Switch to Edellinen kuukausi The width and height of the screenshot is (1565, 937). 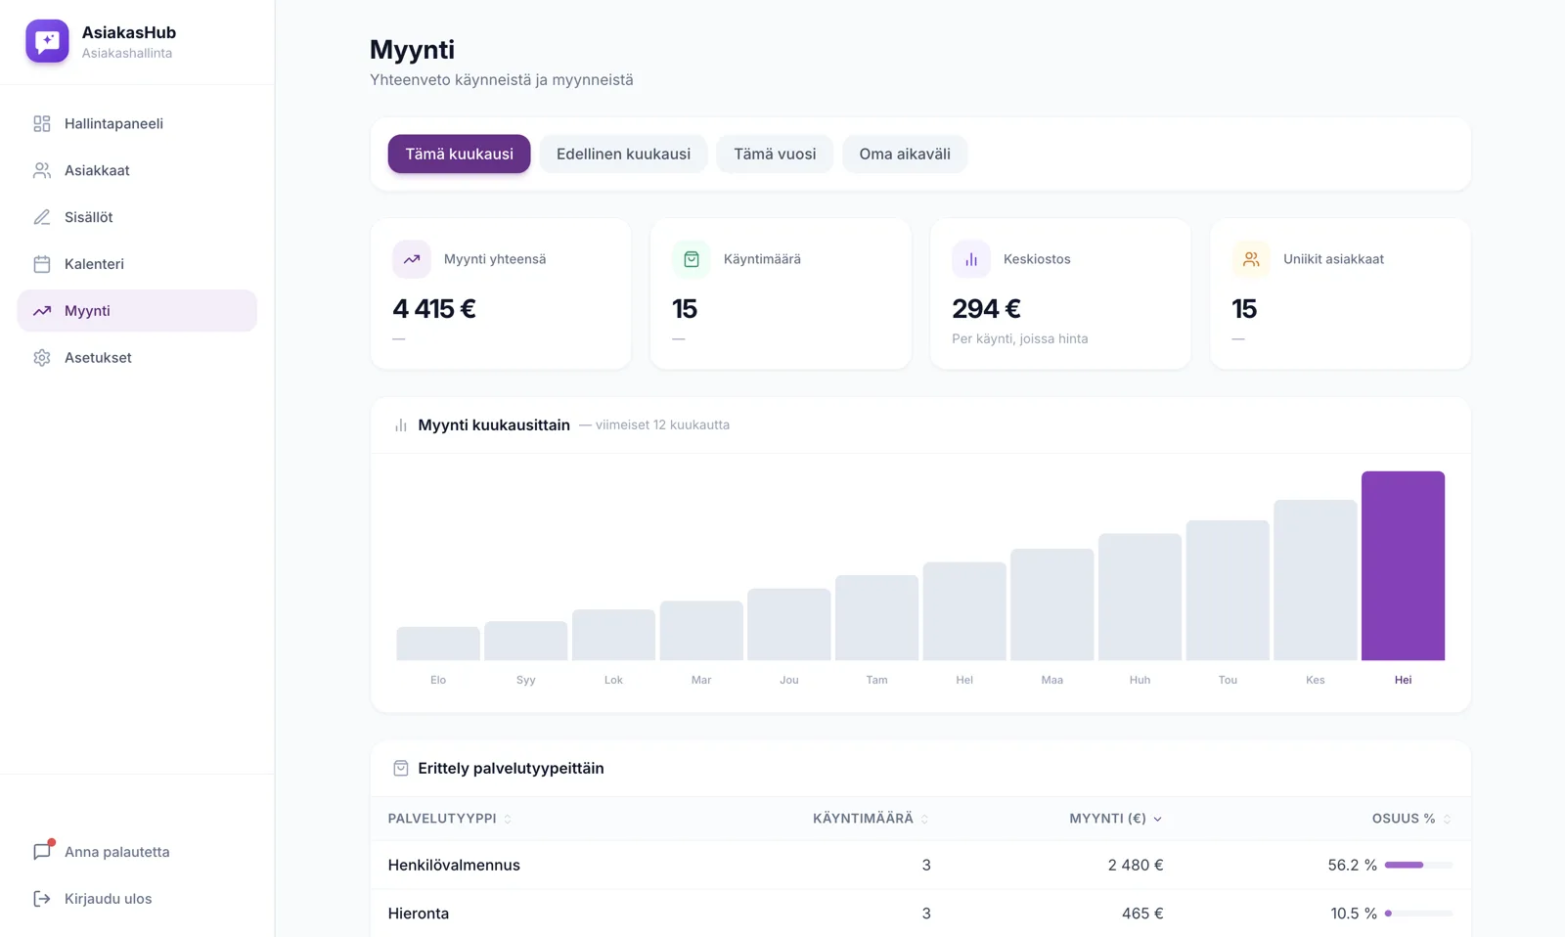tap(623, 154)
